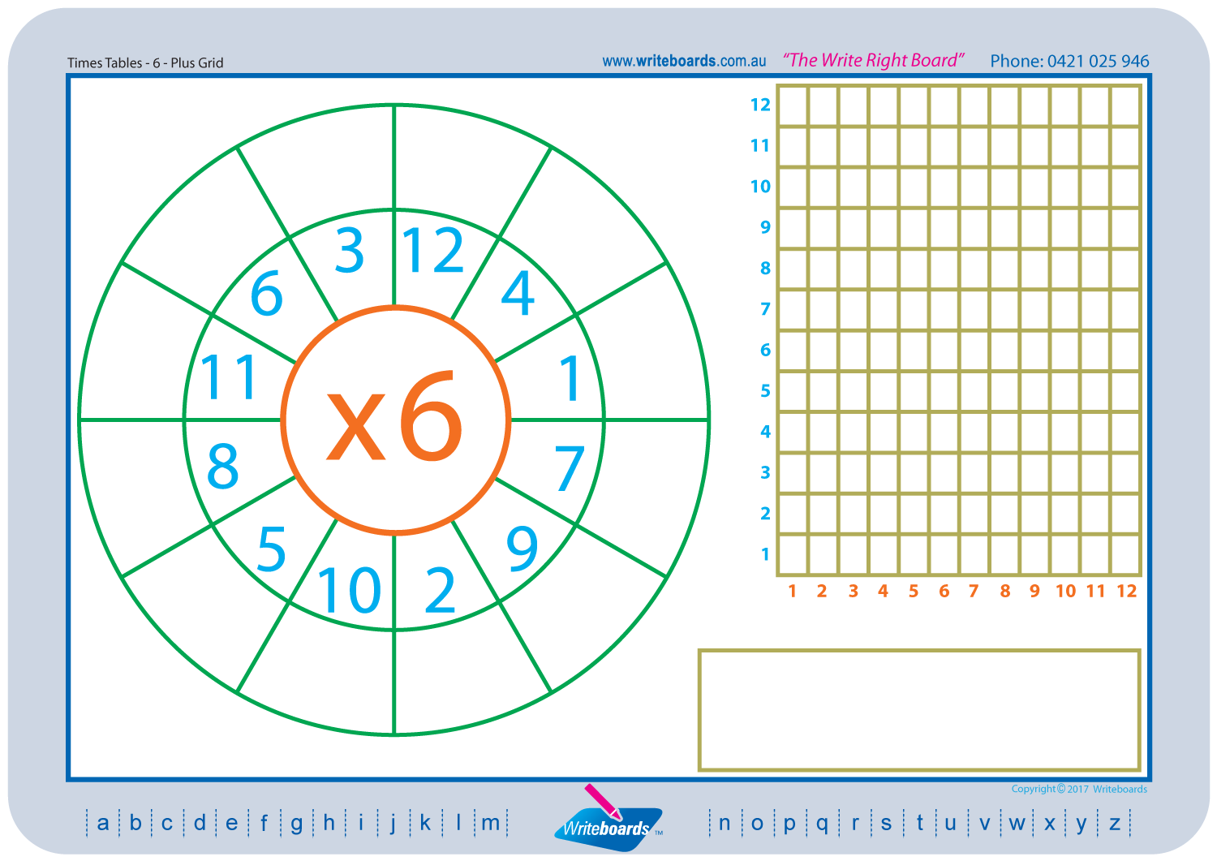
Task: Click the letter m in the alphabet strip
Action: tap(491, 823)
